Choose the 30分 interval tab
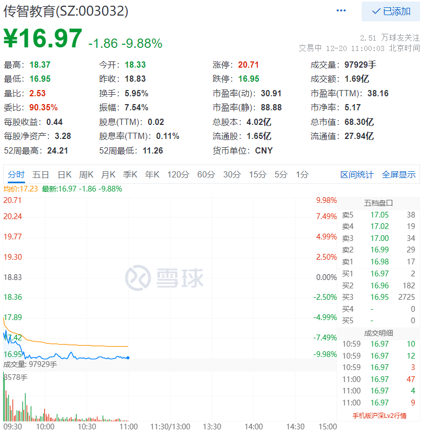The width and height of the screenshot is (431, 433). pyautogui.click(x=232, y=175)
